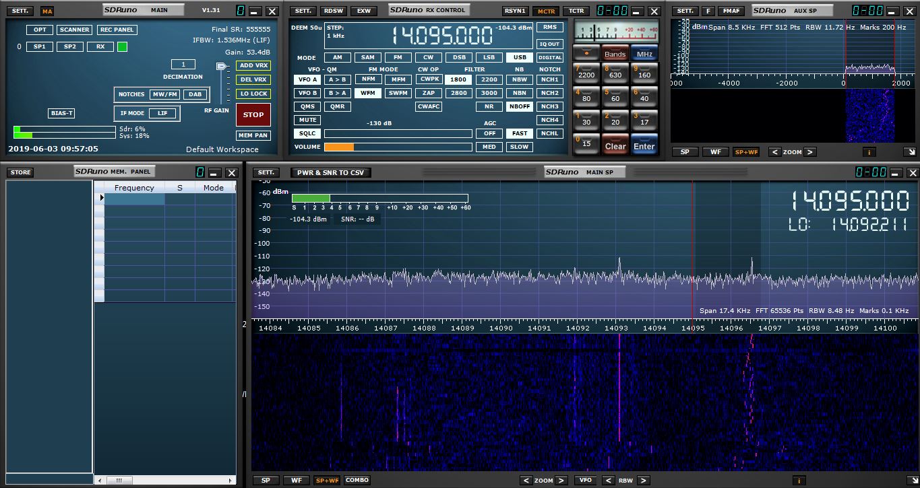Click the Clear keypad button
The image size is (920, 488).
point(615,145)
